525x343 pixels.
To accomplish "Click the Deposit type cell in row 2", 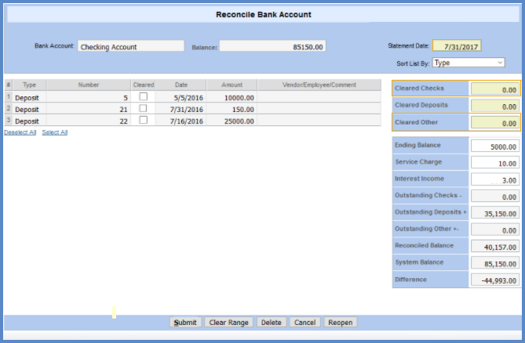I will pyautogui.click(x=29, y=109).
